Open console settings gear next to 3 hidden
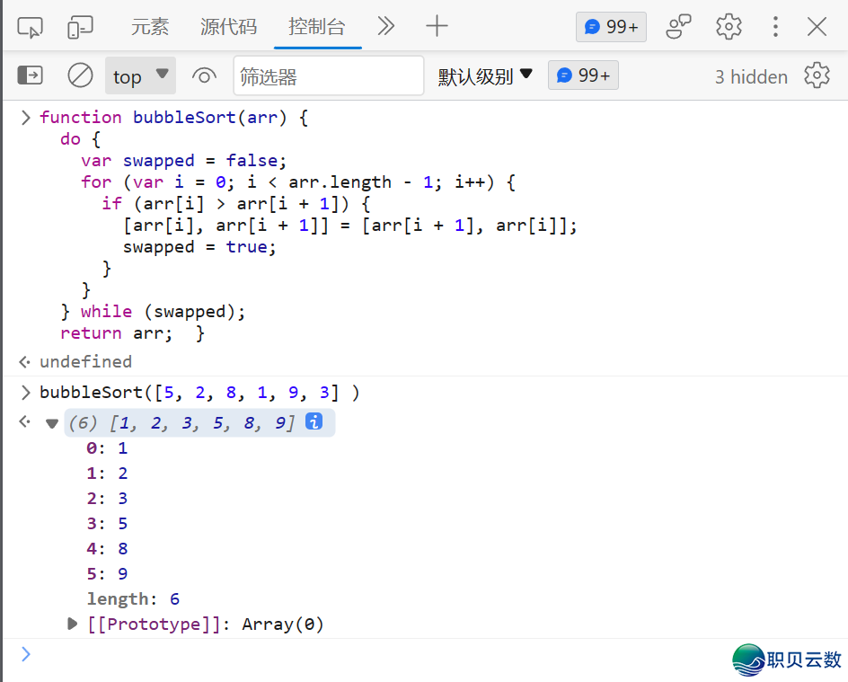Image resolution: width=848 pixels, height=682 pixels. (x=817, y=75)
